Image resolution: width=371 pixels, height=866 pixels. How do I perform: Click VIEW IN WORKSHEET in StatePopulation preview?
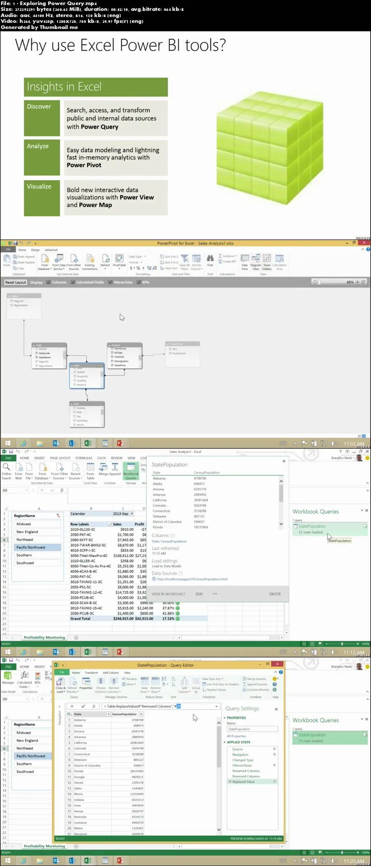coord(168,594)
